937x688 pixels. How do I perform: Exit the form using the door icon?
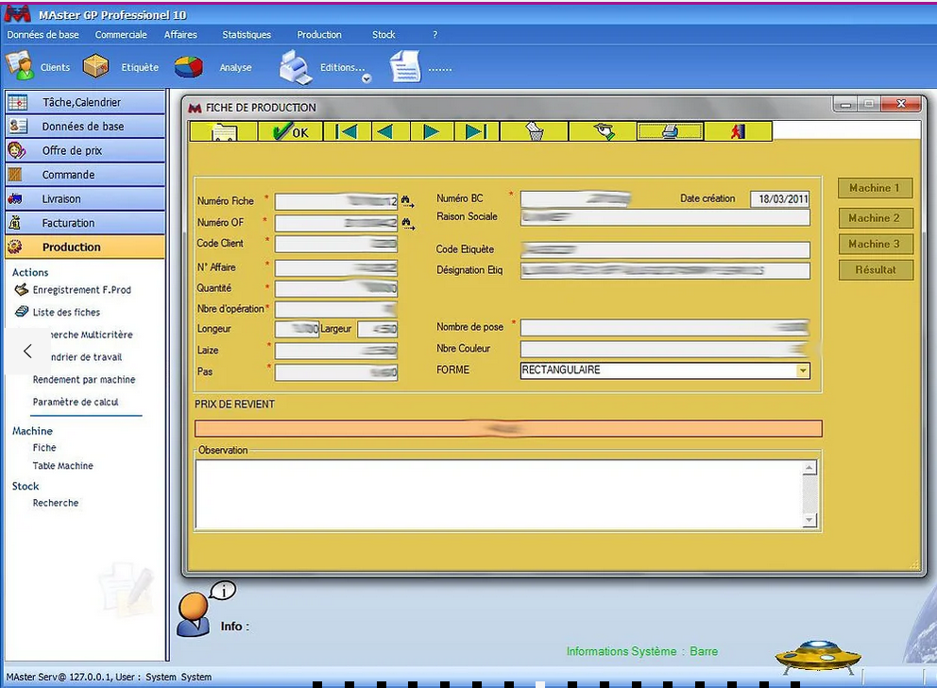(738, 132)
